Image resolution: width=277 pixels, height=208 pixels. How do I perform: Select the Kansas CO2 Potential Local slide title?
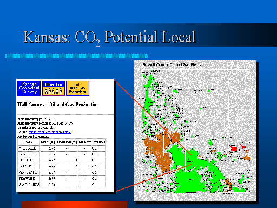point(109,37)
